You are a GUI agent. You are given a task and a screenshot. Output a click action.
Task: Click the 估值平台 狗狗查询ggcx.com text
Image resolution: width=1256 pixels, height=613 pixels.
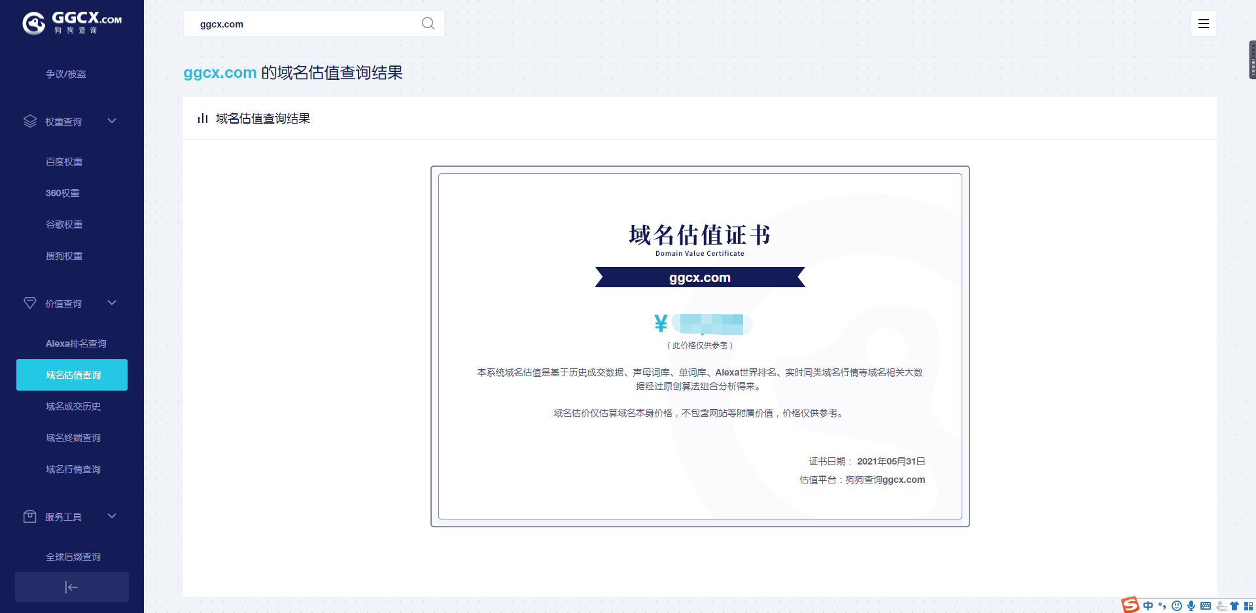pos(862,480)
